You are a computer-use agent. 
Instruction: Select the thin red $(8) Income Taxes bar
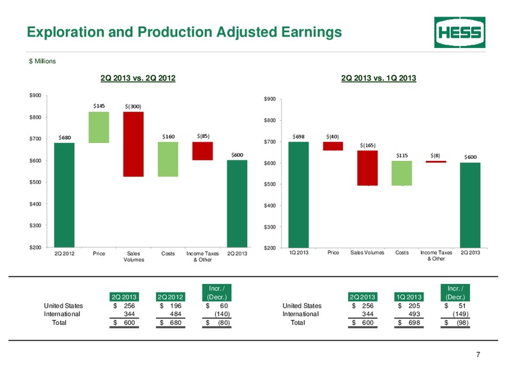pyautogui.click(x=436, y=162)
